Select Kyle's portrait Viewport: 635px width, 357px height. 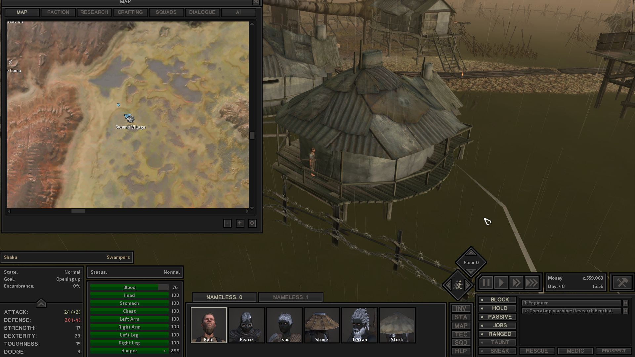[209, 325]
